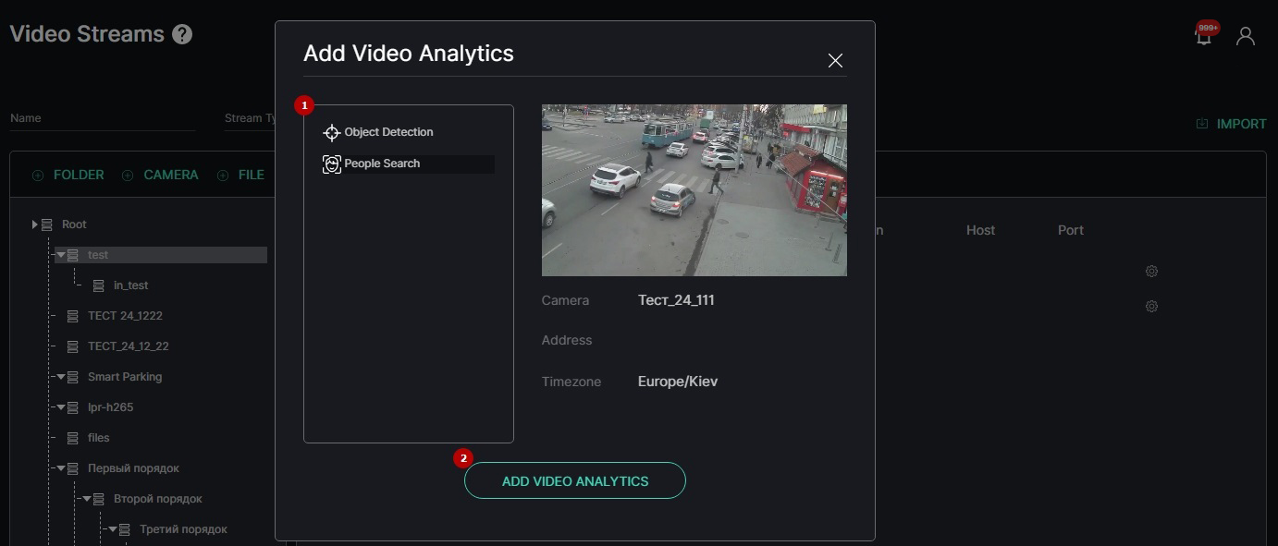The image size is (1278, 546).
Task: Add a new FILE
Action: 240,175
